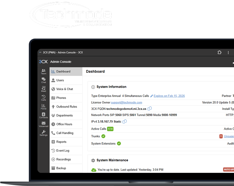Open the three-dot window menu
The height and width of the screenshot is (186, 234).
click(228, 53)
